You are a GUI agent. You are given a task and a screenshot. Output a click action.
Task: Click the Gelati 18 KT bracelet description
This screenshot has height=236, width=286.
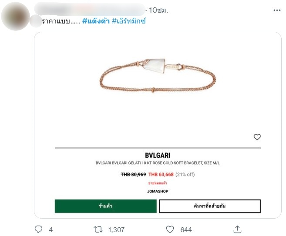(x=157, y=163)
